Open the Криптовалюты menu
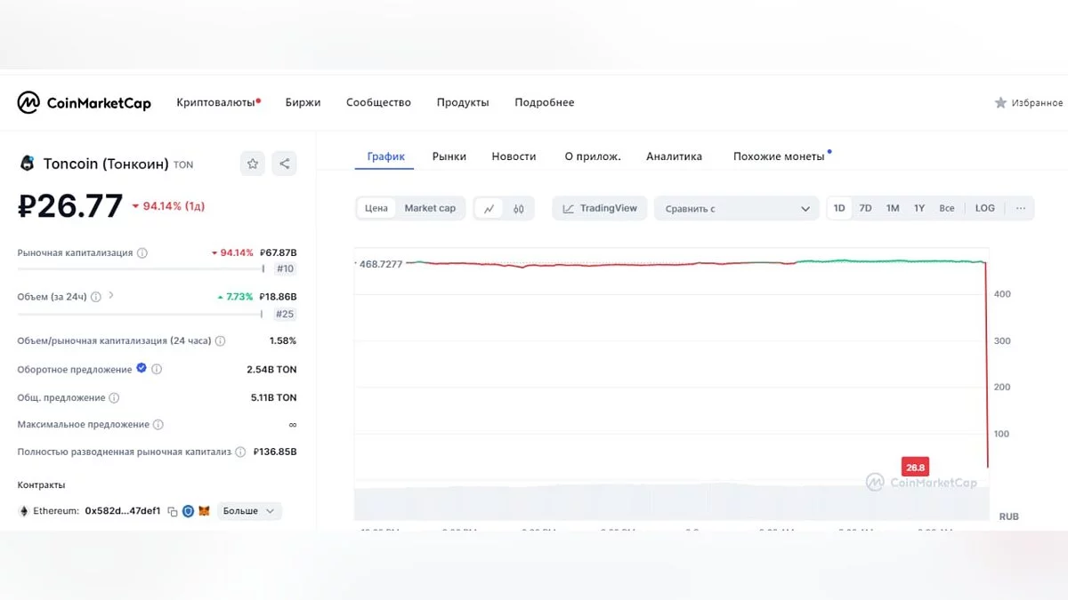1068x600 pixels. 215,102
